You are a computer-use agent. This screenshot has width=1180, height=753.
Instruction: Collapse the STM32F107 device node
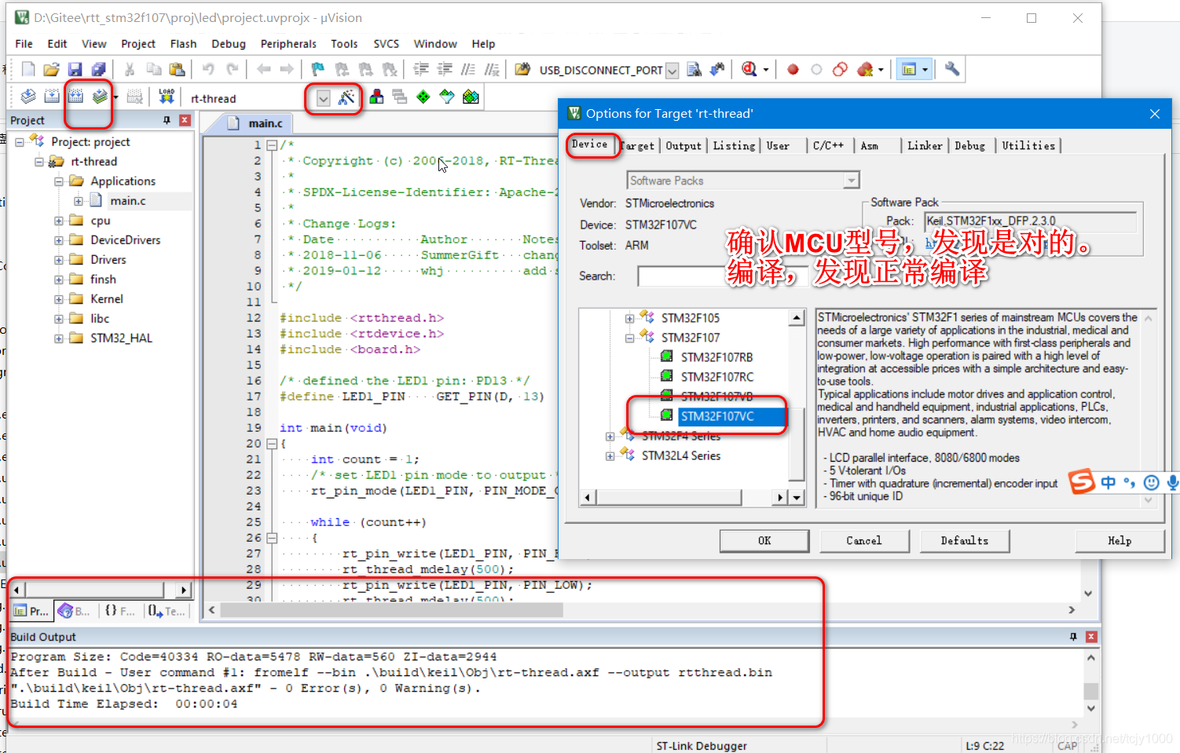coord(629,338)
